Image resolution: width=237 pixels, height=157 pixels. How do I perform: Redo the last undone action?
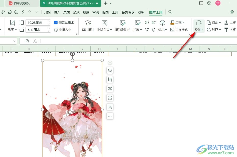tap(30, 12)
